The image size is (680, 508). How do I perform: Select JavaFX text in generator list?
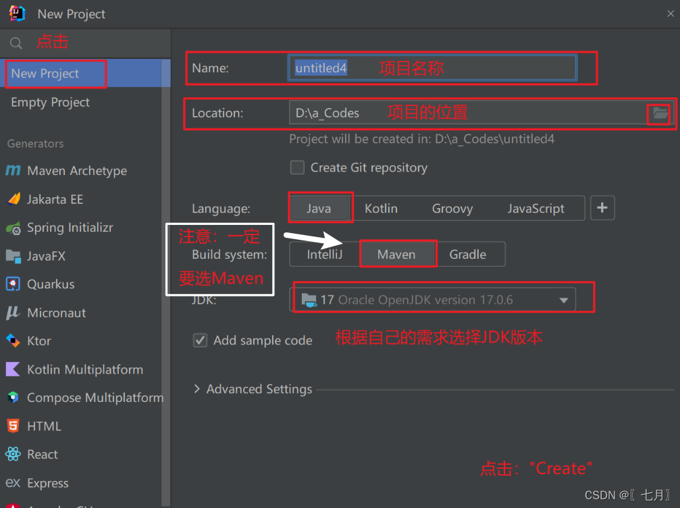click(46, 256)
